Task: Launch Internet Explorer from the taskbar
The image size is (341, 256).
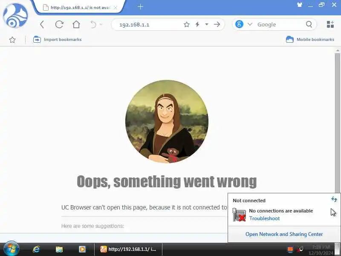Action: click(x=36, y=249)
